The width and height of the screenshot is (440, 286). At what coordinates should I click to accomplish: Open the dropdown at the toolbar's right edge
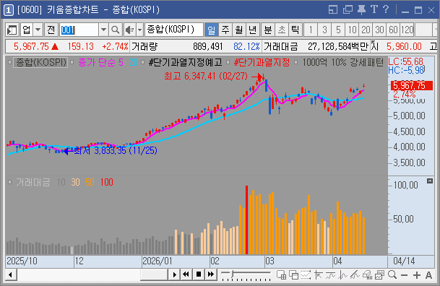(435, 30)
